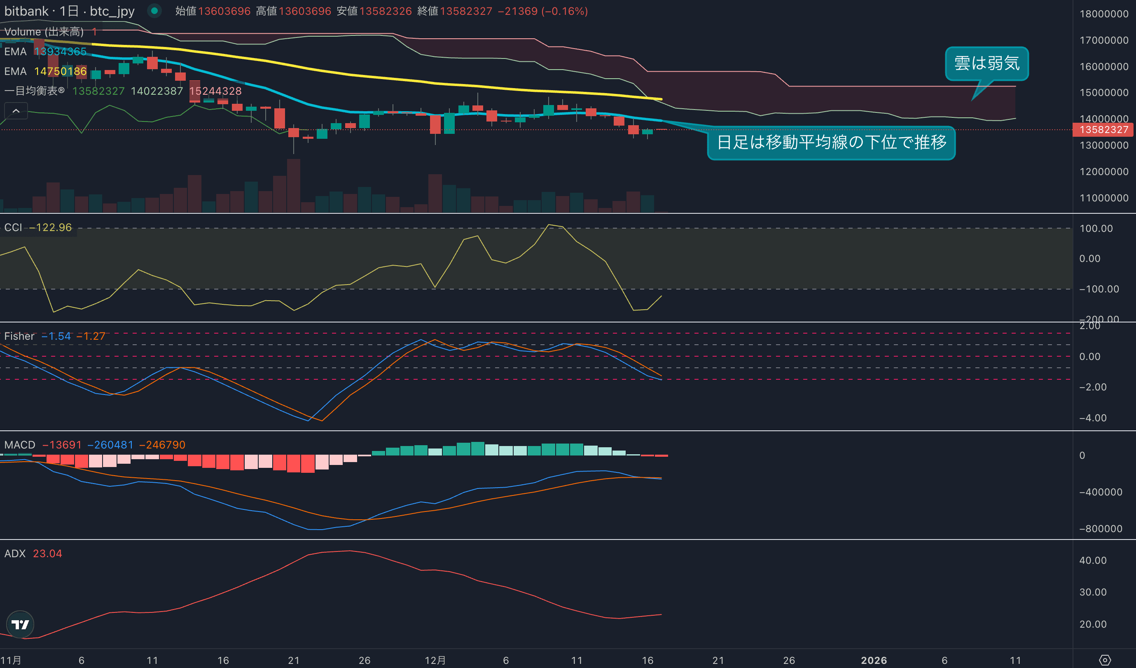Click the 12月 label on time axis
The width and height of the screenshot is (1136, 668).
click(435, 660)
